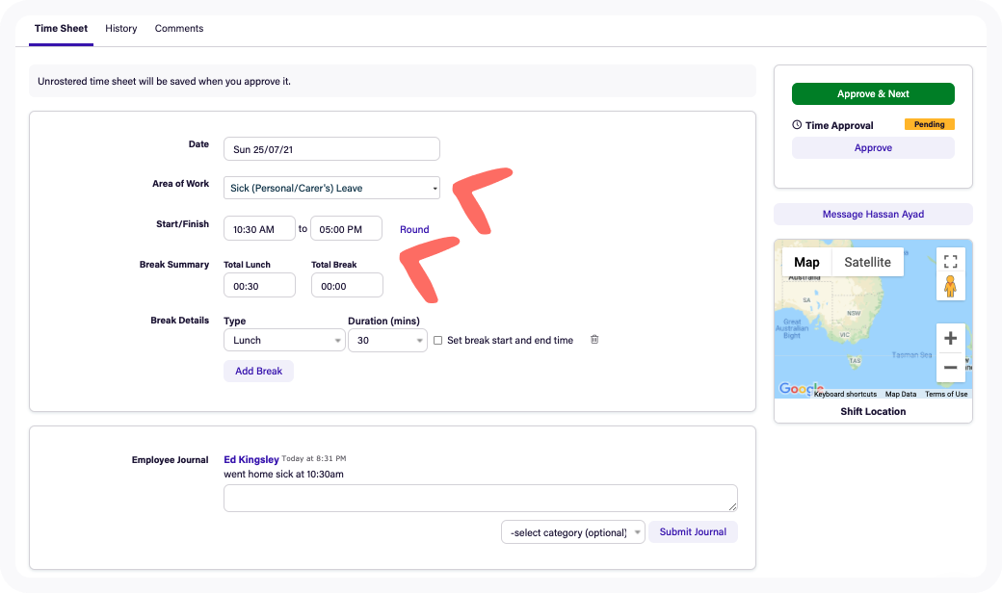The image size is (1002, 593).
Task: Click the Round link
Action: pyautogui.click(x=414, y=229)
